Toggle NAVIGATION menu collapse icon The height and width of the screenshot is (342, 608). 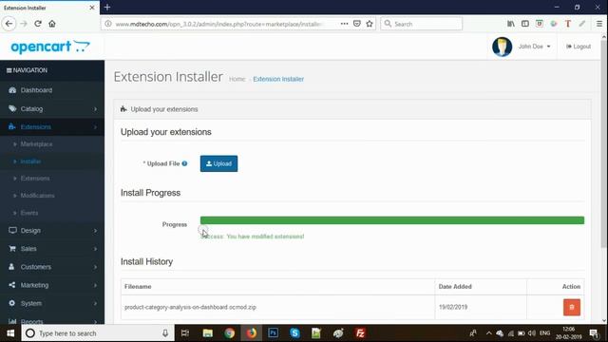click(9, 70)
